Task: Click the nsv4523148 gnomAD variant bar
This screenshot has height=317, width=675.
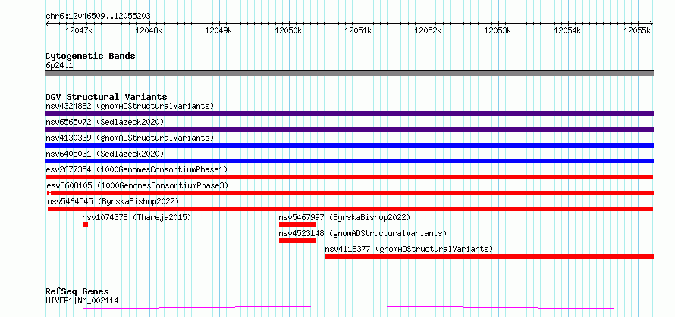Action: pos(297,241)
